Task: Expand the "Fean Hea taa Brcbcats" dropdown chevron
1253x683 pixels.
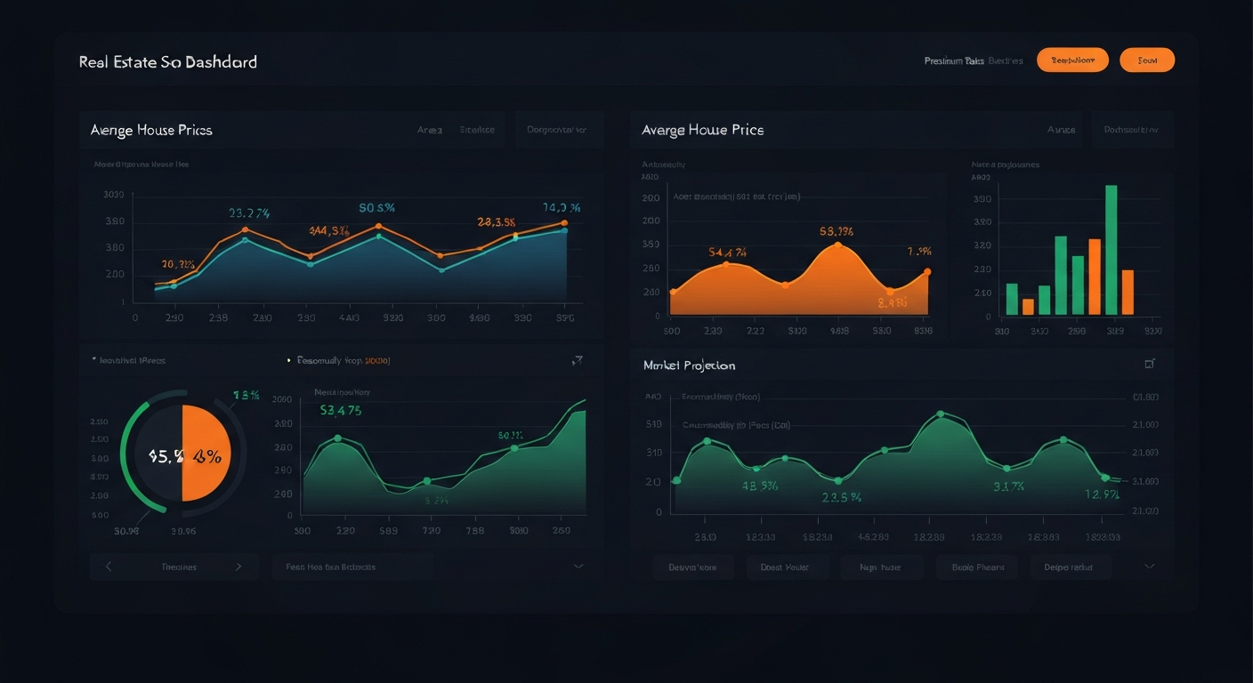Action: pyautogui.click(x=578, y=566)
